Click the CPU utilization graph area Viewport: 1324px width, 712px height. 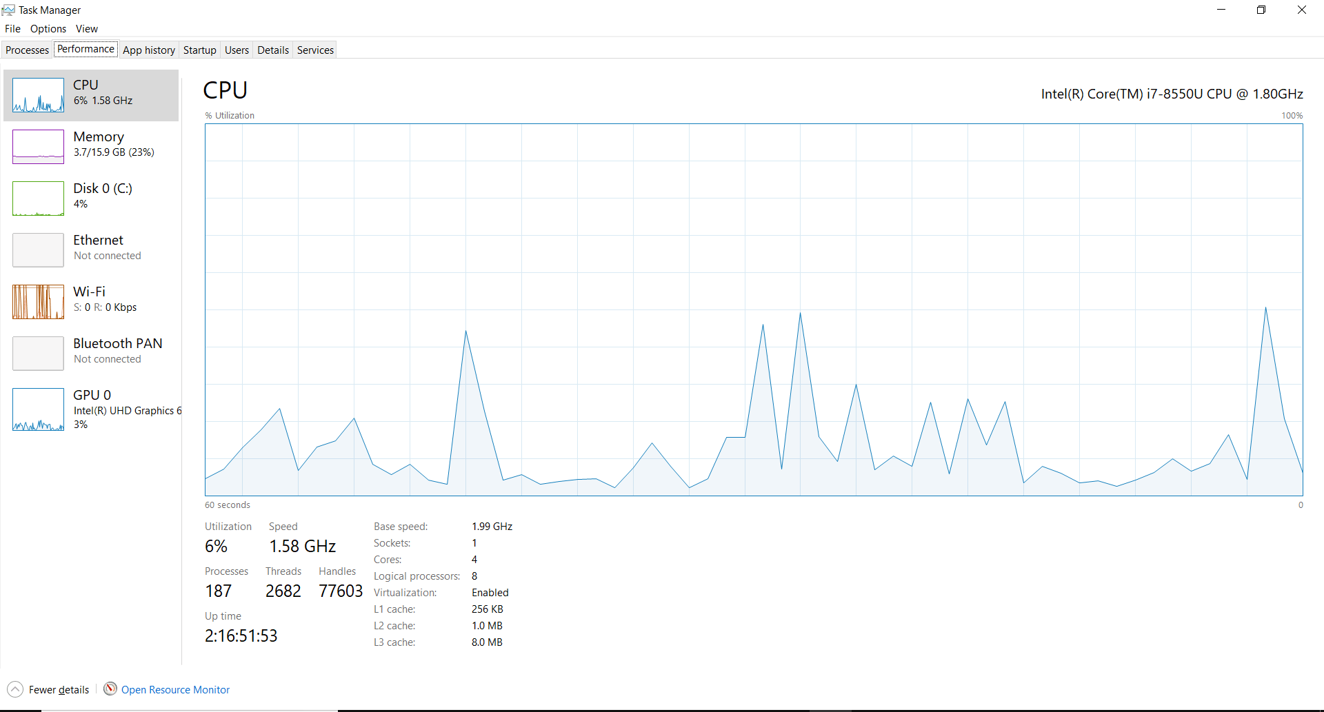pyautogui.click(x=752, y=310)
